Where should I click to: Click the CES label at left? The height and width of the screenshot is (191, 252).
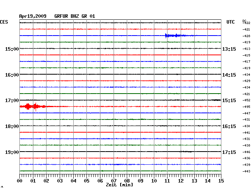pyautogui.click(x=4, y=22)
